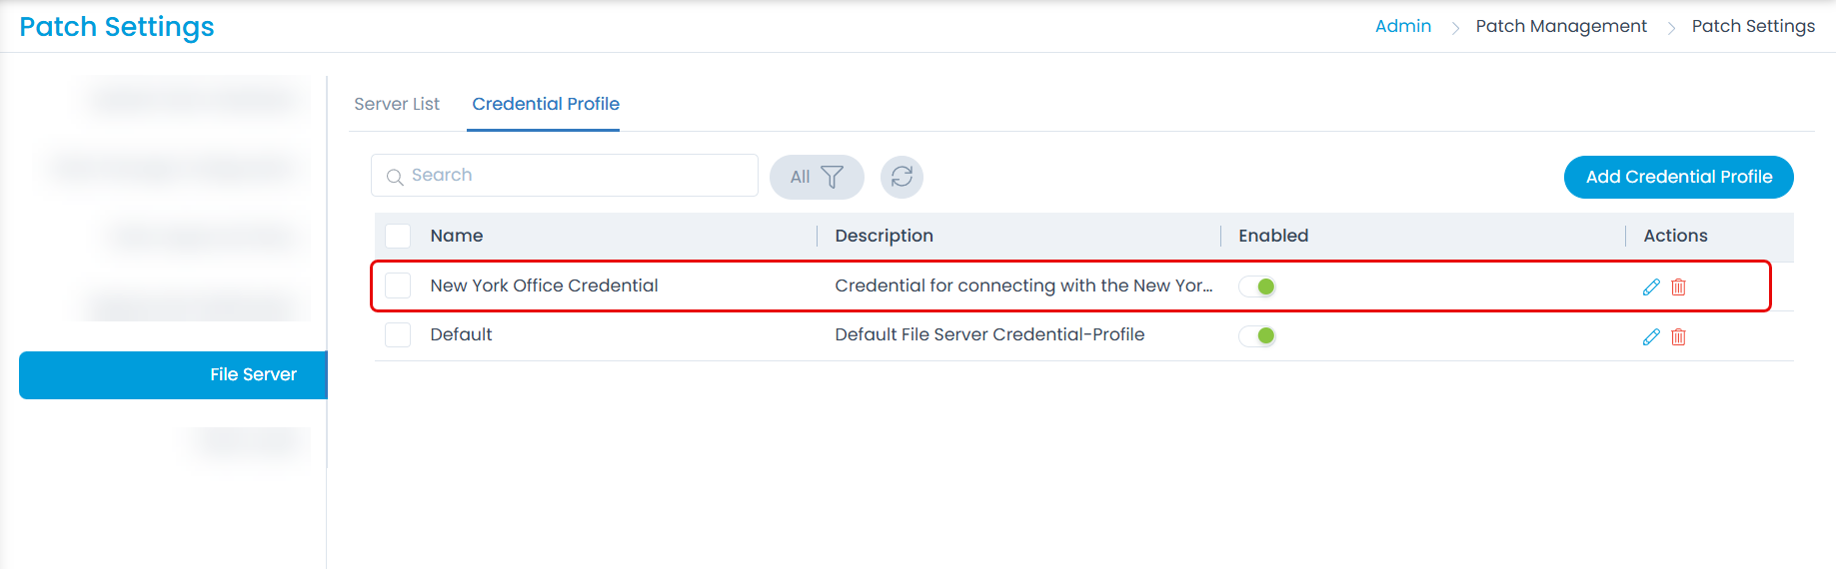Select the Credential Profile tab
Screen dimensions: 1836x569
pyautogui.click(x=546, y=104)
